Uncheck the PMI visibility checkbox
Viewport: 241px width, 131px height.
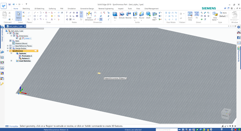(x=10, y=33)
